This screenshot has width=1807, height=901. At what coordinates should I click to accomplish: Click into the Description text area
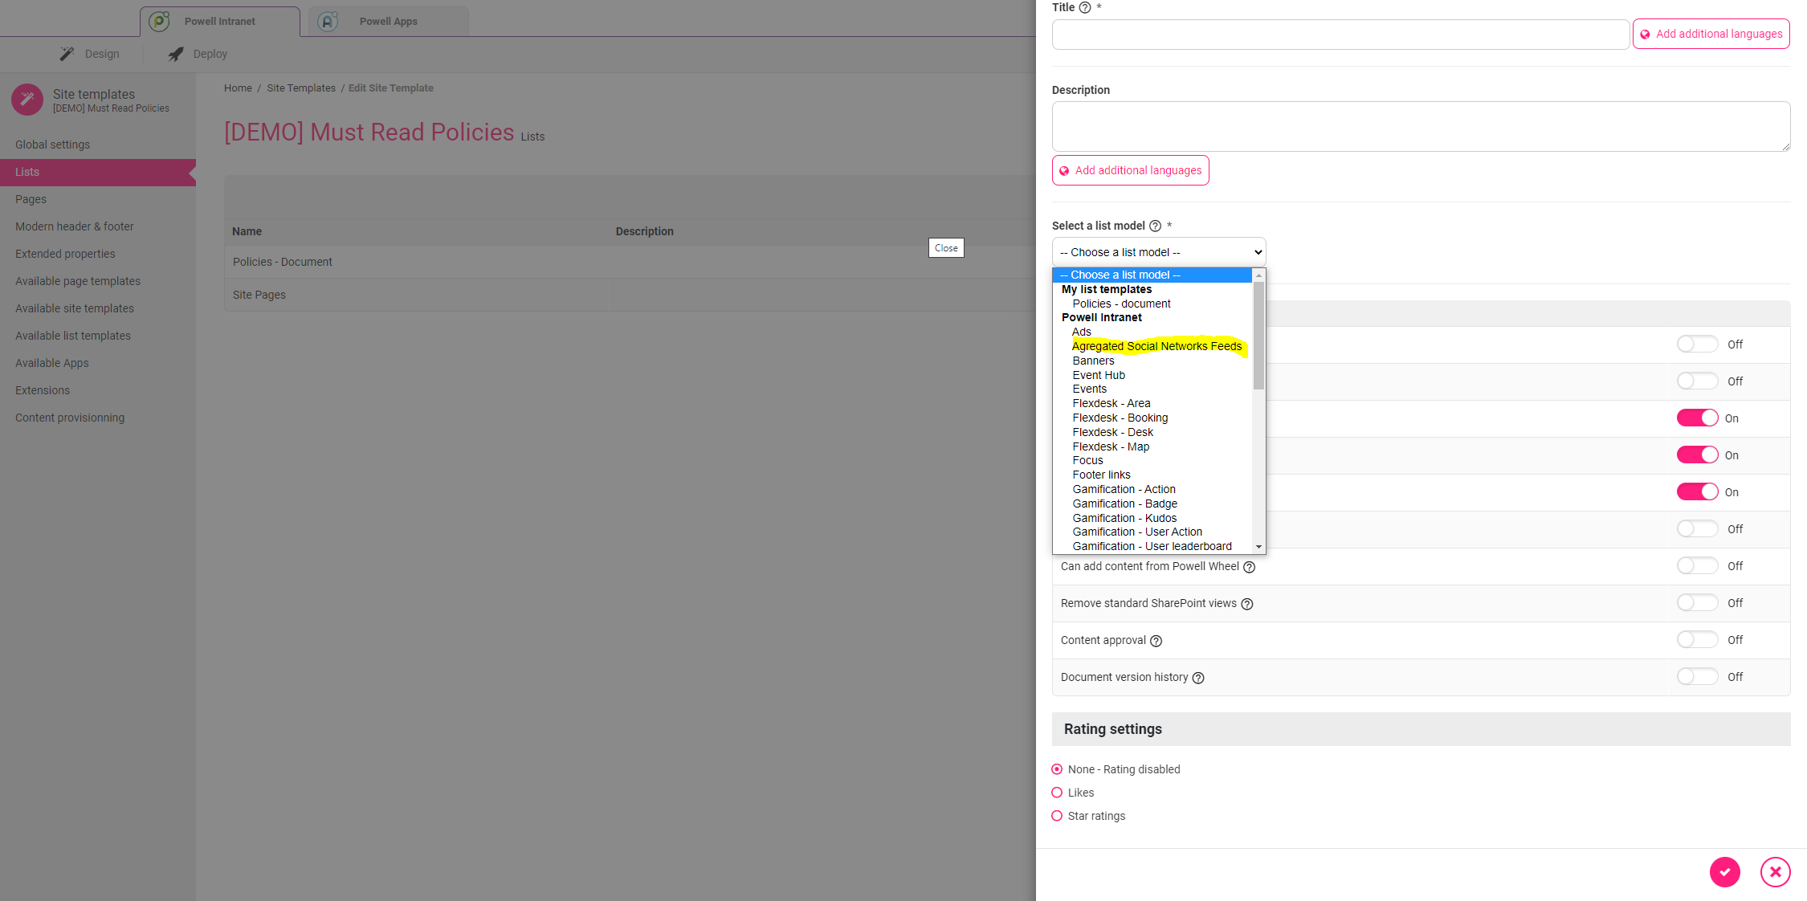pos(1421,126)
